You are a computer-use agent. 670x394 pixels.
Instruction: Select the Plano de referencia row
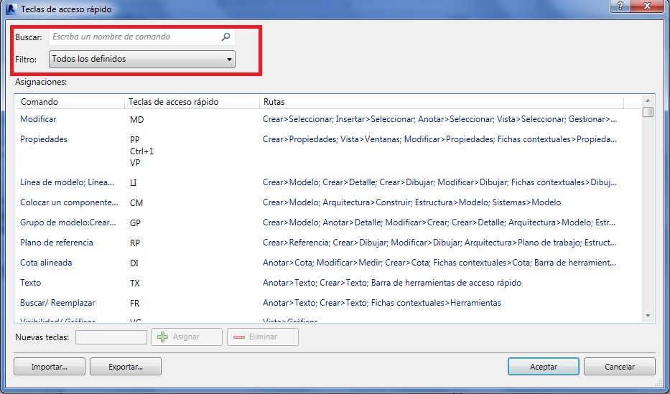(57, 243)
